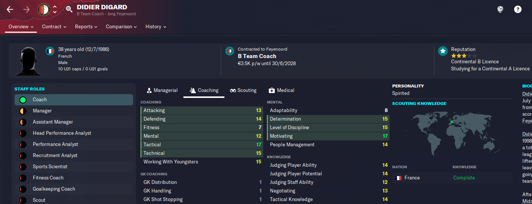Open the Managerial attributes tab
Image resolution: width=532 pixels, height=204 pixels.
click(x=162, y=90)
